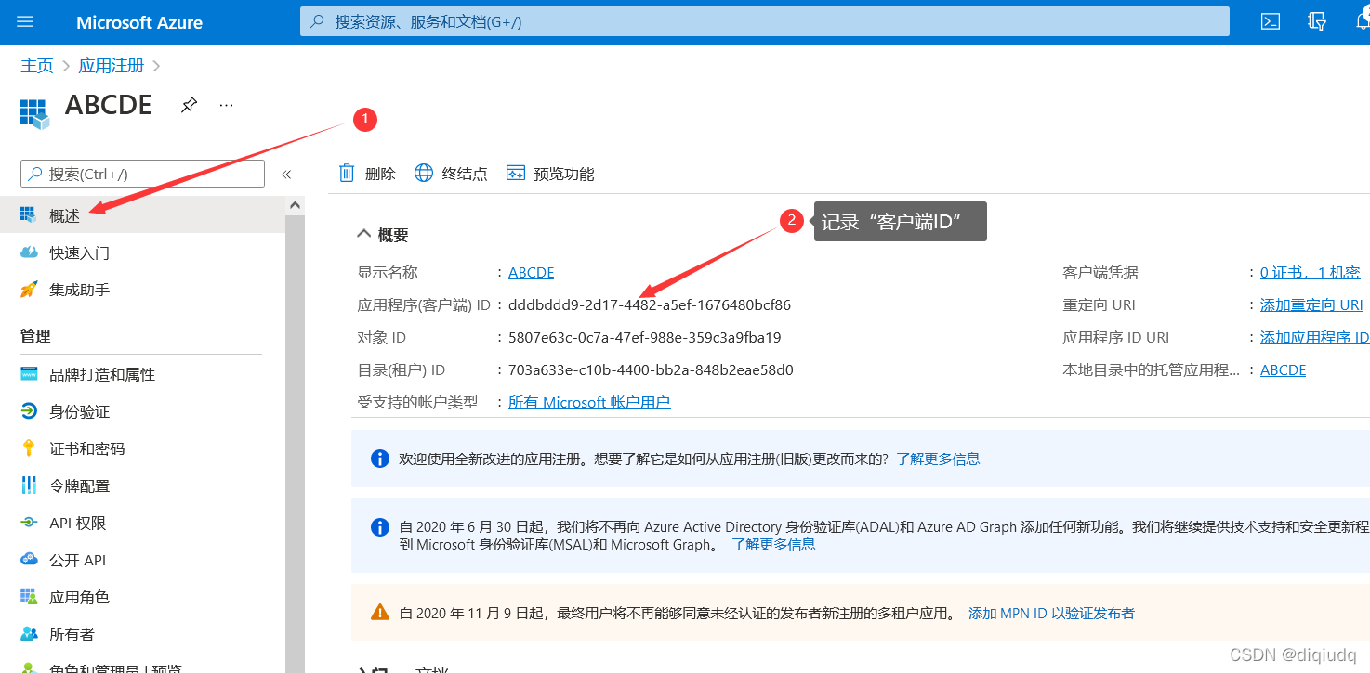Collapse the 概要 section chevron
The height and width of the screenshot is (673, 1370).
pyautogui.click(x=364, y=235)
